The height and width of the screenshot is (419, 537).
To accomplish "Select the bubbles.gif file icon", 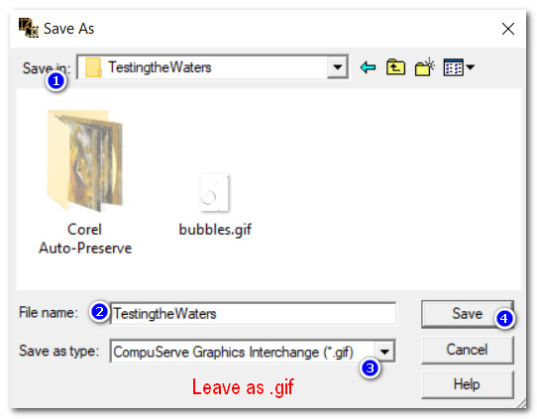I will (x=214, y=193).
